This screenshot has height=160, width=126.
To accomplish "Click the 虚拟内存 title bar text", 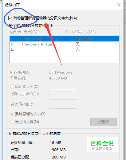I will coord(12,5).
